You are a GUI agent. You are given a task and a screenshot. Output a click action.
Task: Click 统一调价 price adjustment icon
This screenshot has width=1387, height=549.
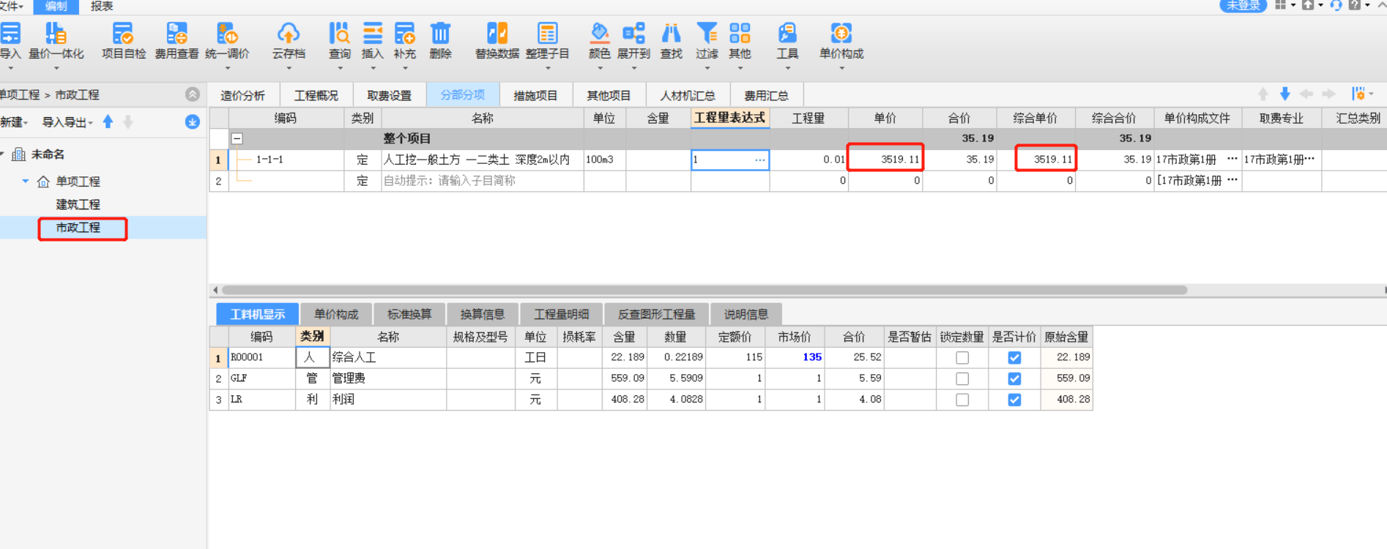[x=227, y=34]
